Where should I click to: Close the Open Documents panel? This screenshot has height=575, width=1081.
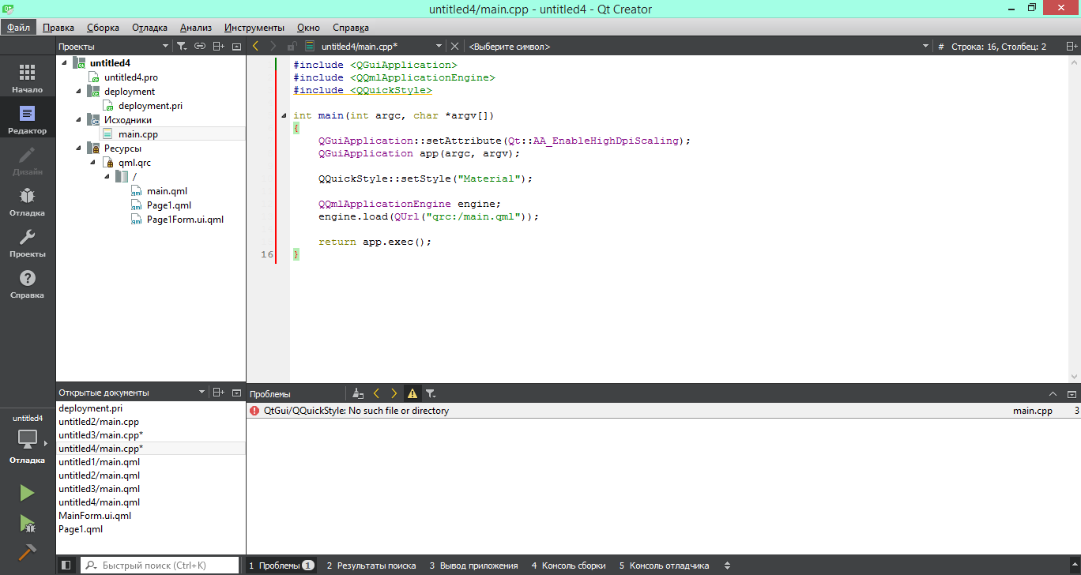coord(236,393)
